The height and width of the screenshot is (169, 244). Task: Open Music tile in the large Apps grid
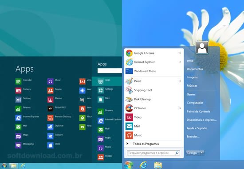54,81
